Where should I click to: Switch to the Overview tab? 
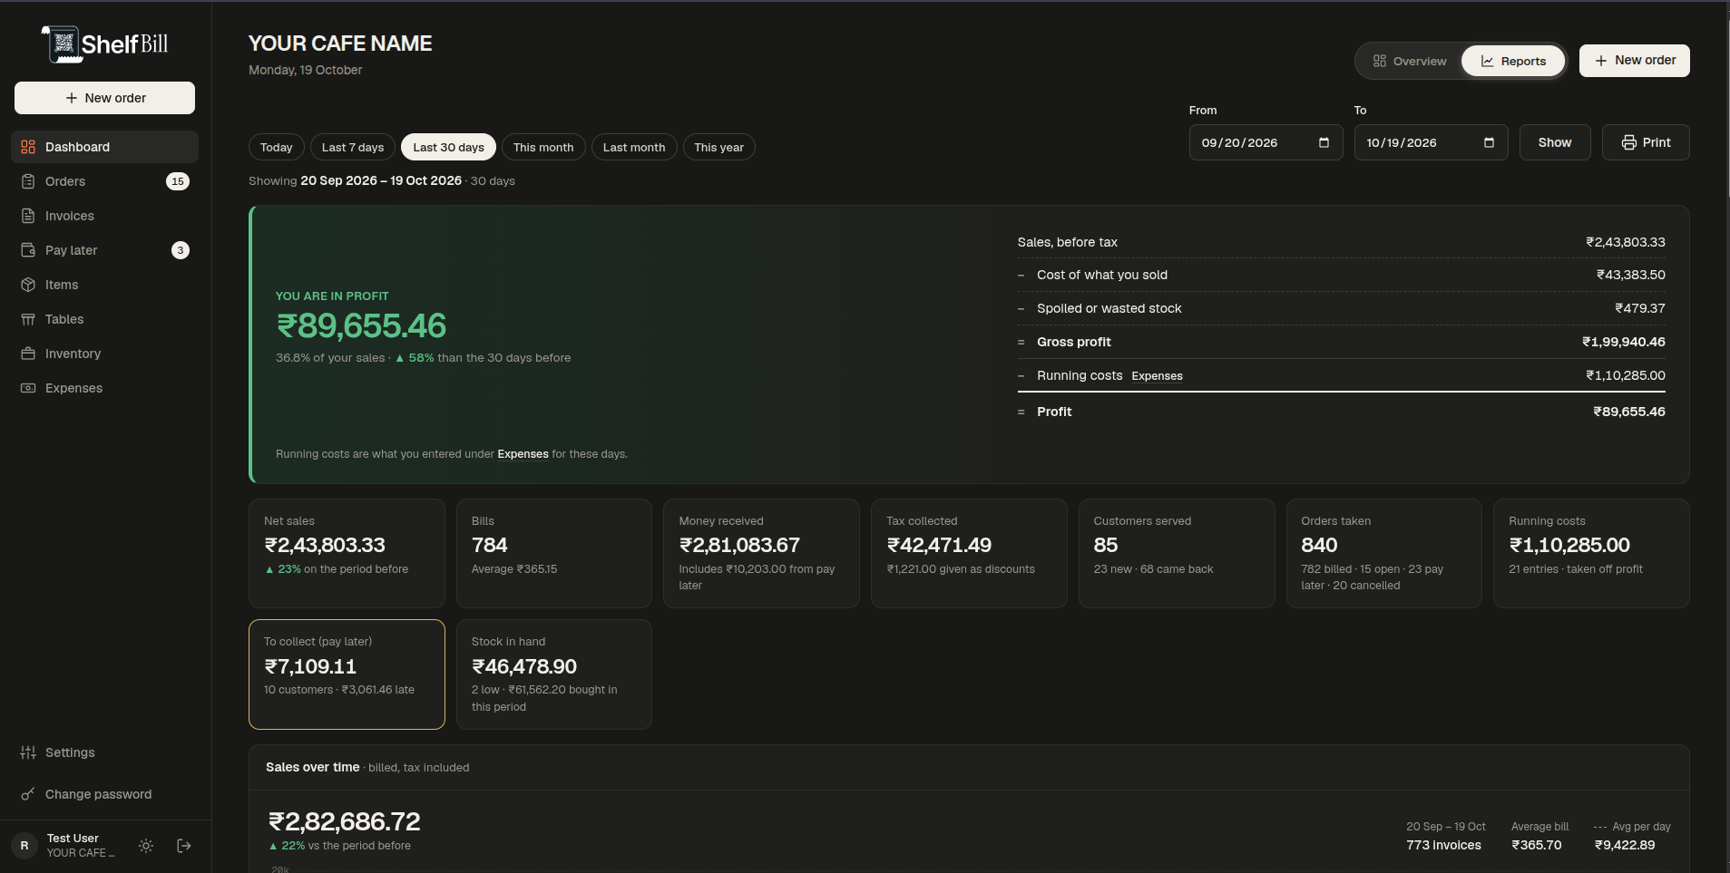click(1409, 61)
